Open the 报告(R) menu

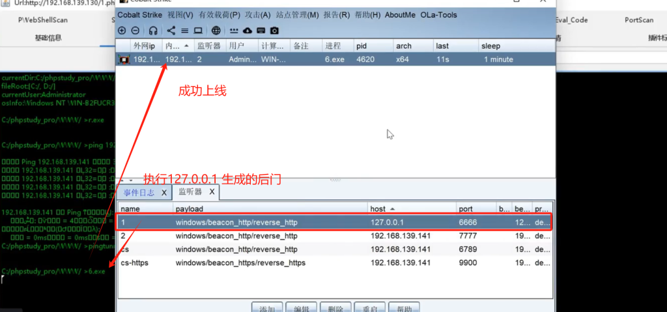coord(337,15)
